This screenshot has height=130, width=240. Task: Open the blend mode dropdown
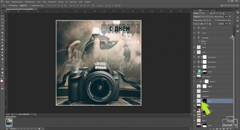point(203,17)
